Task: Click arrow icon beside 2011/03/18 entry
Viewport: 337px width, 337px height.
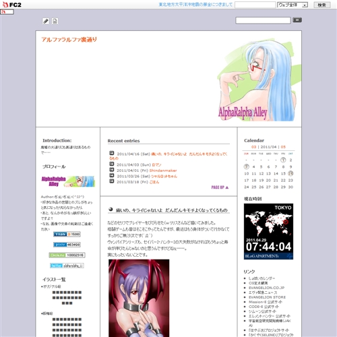Action: pos(112,181)
